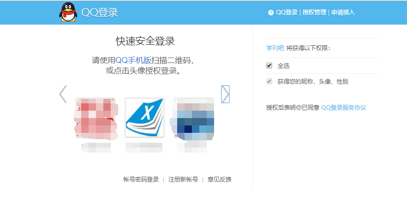Click the 全选 label text
The height and width of the screenshot is (215, 407).
coord(283,66)
